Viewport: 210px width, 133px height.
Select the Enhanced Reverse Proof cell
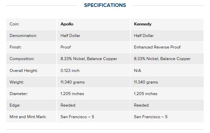pyautogui.click(x=157, y=47)
